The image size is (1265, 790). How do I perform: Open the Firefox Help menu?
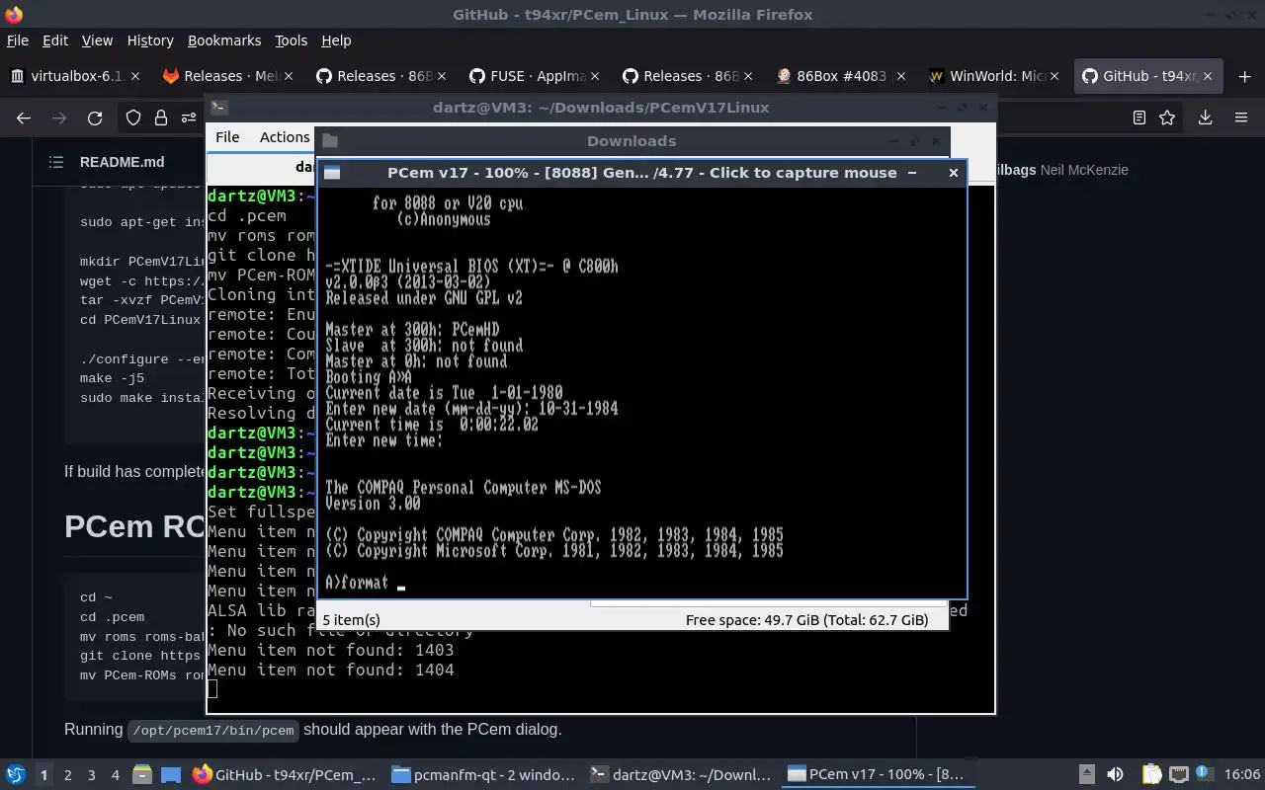coord(336,40)
